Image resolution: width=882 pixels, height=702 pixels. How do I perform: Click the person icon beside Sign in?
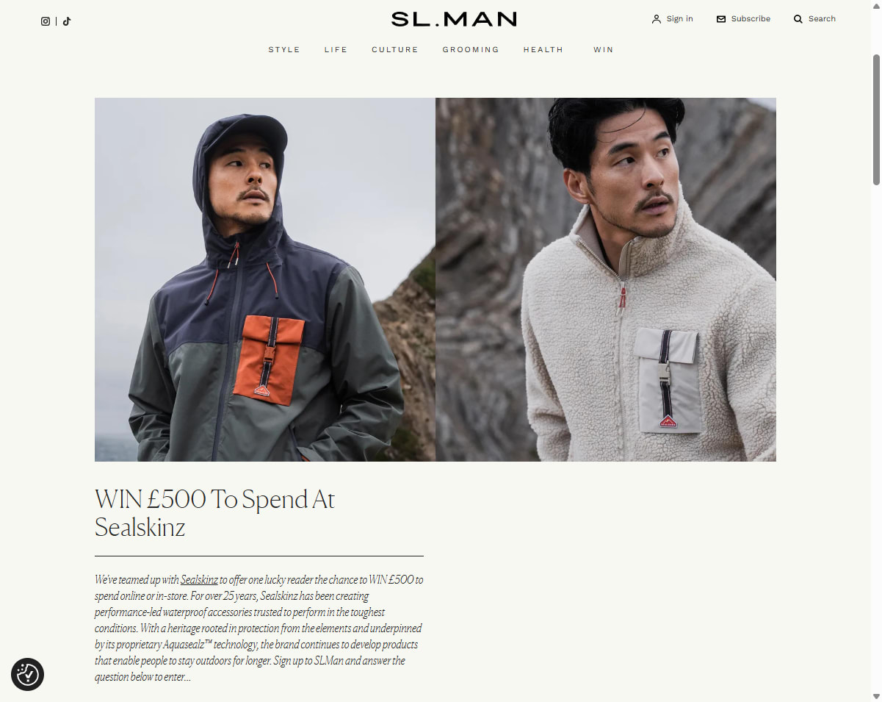coord(657,19)
